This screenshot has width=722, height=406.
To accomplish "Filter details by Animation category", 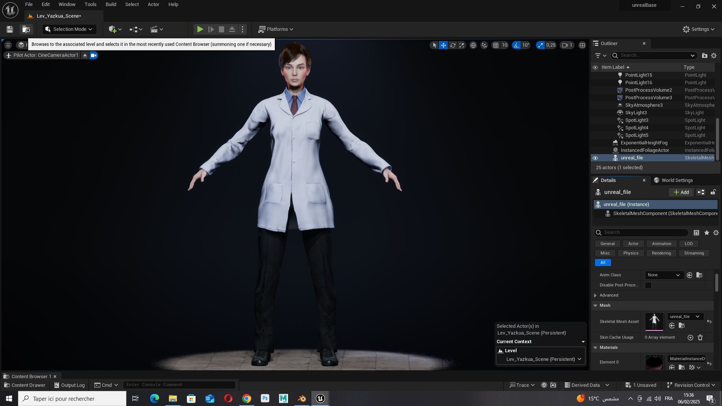I will click(x=661, y=244).
